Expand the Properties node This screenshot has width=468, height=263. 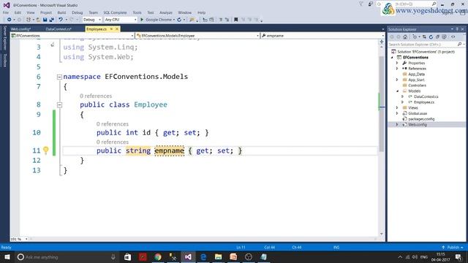click(x=397, y=63)
